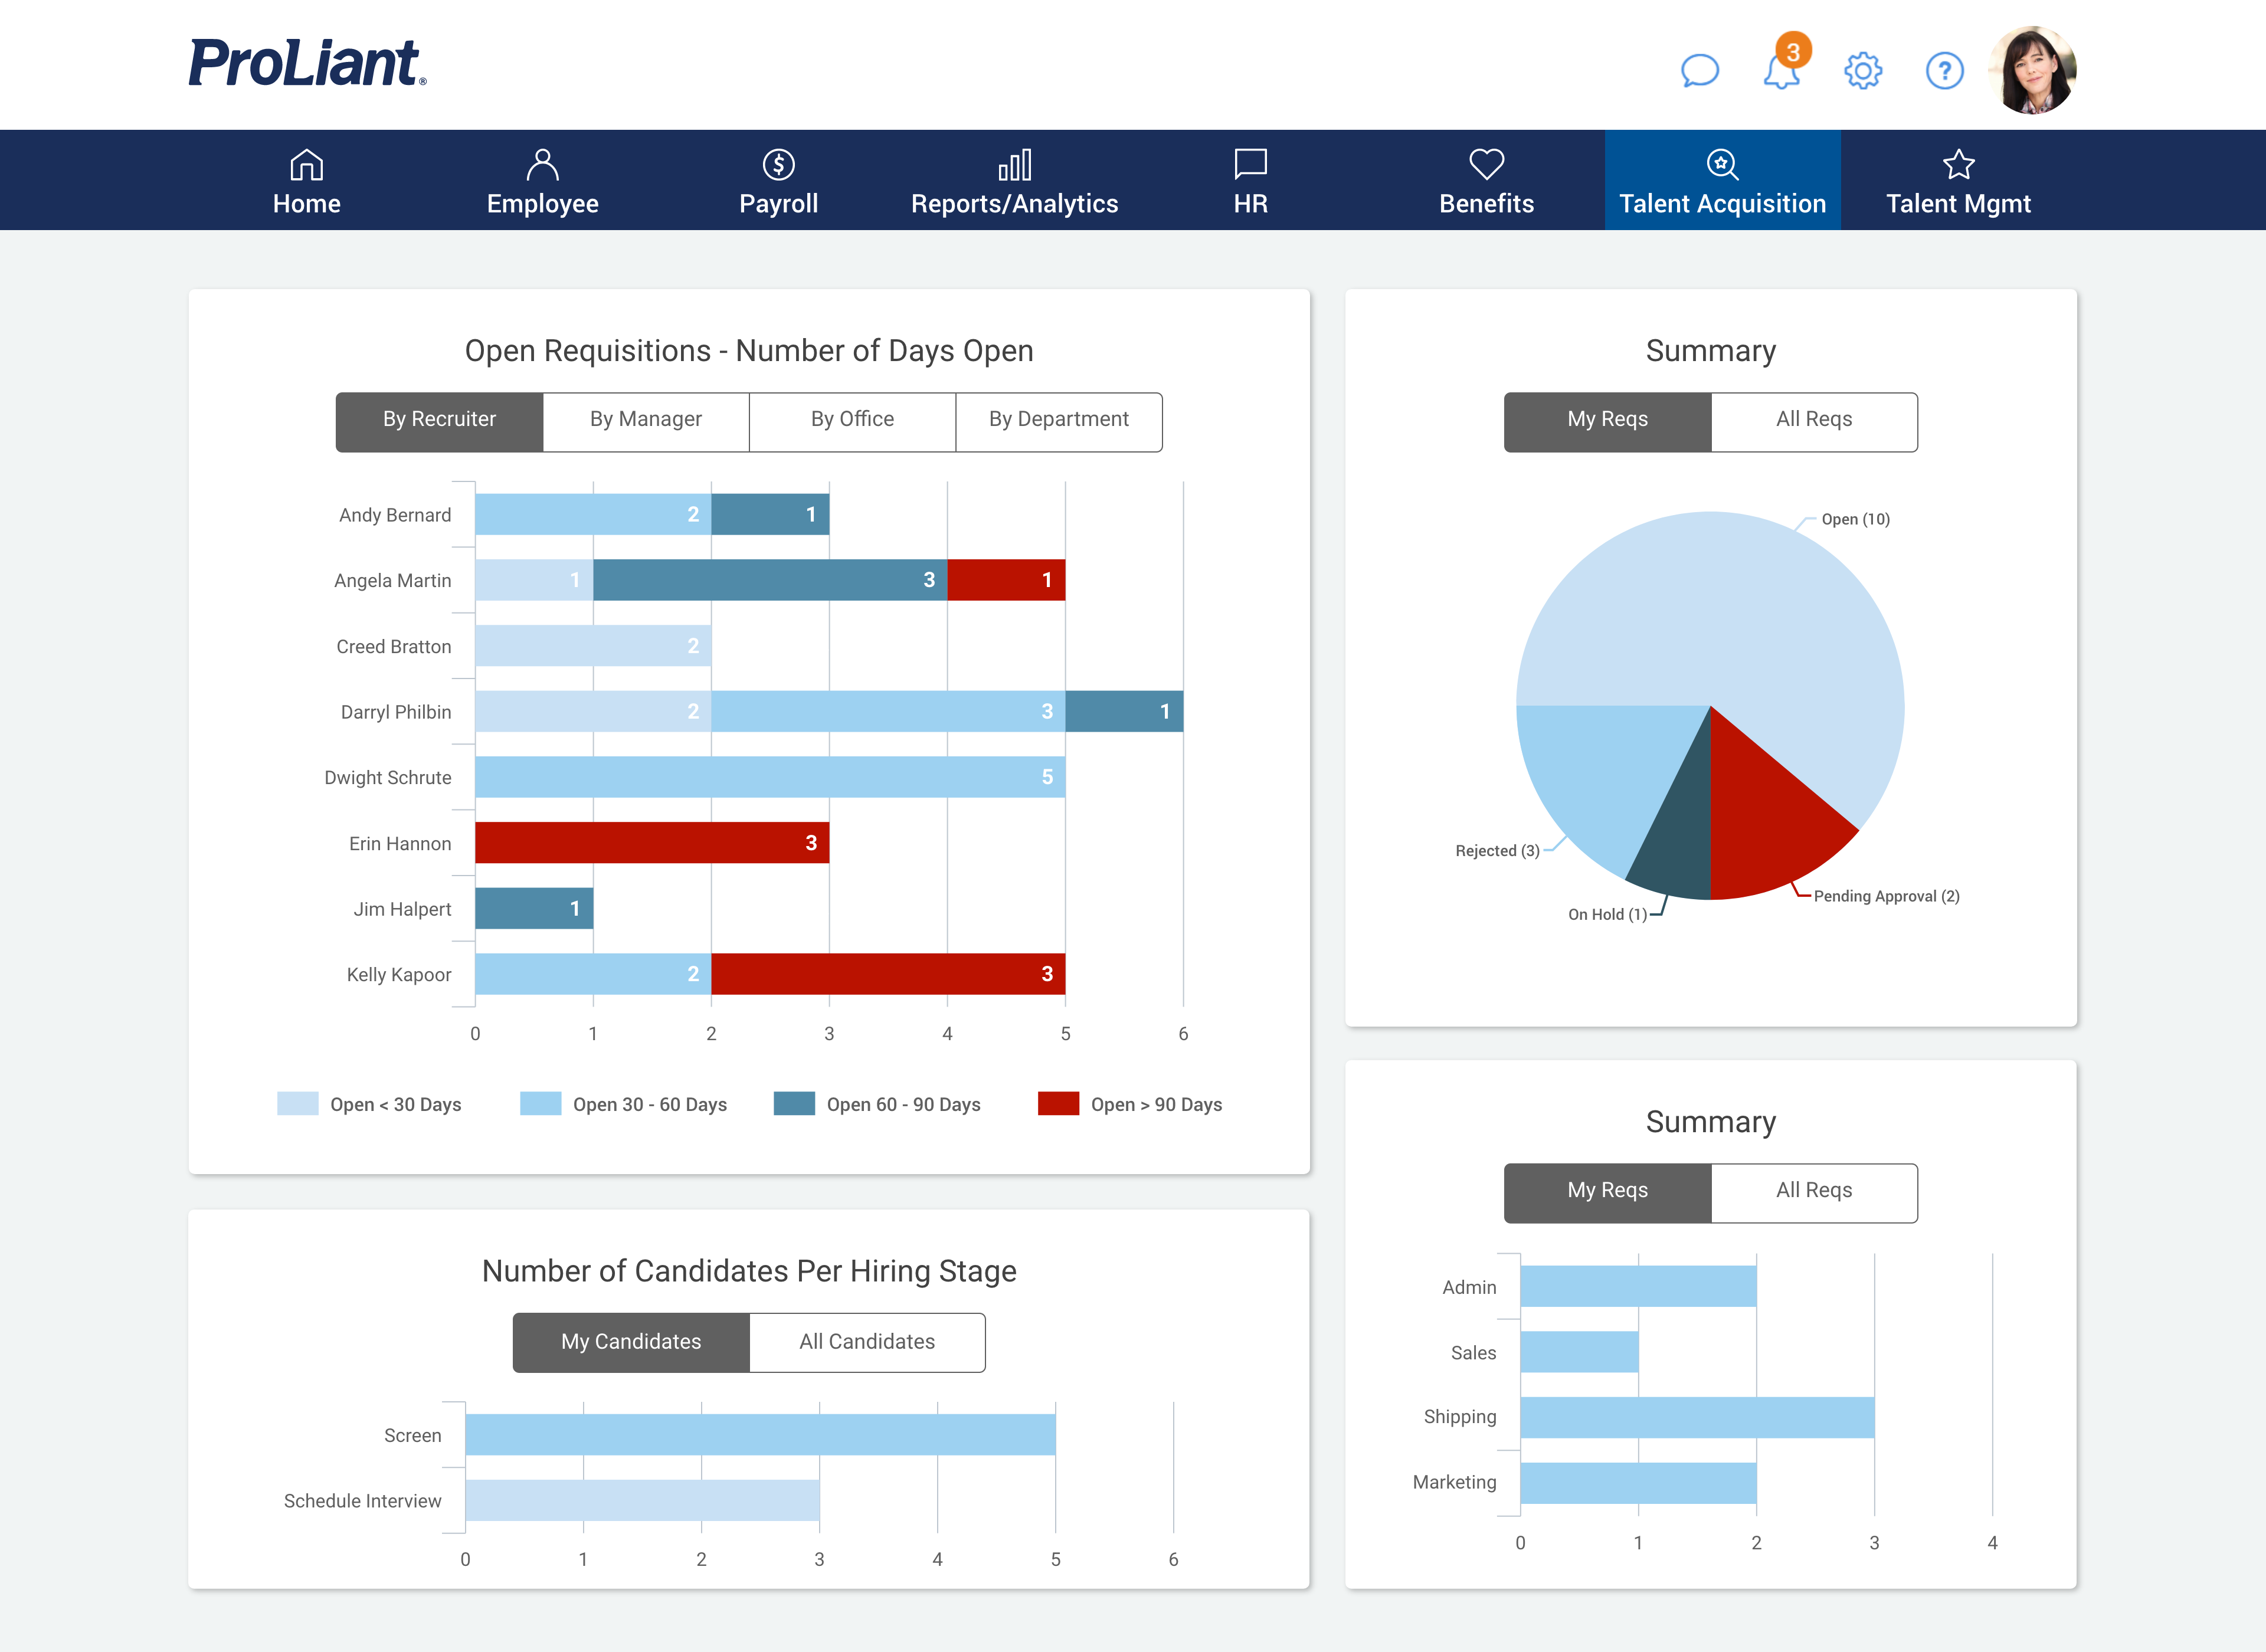Switch to the Employee section

[542, 181]
